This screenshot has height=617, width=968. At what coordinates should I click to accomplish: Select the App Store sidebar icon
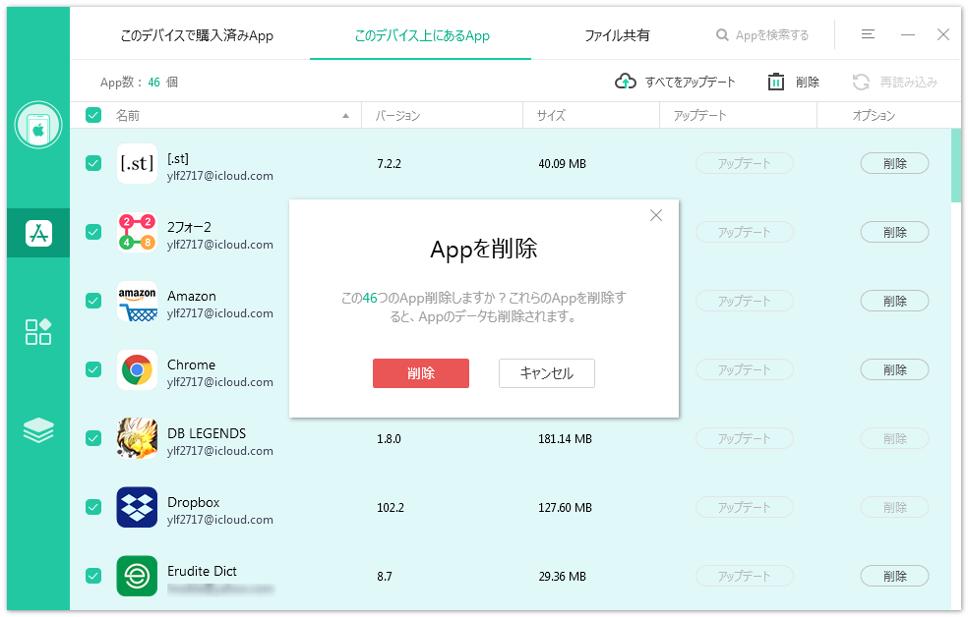tap(38, 233)
